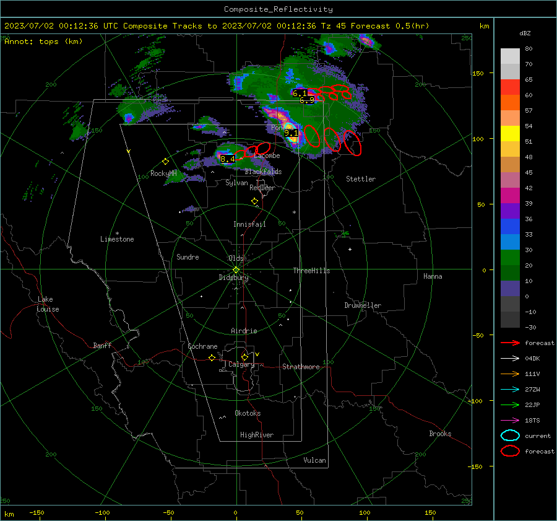Click the Calgary city label
The width and height of the screenshot is (557, 521).
tap(241, 364)
